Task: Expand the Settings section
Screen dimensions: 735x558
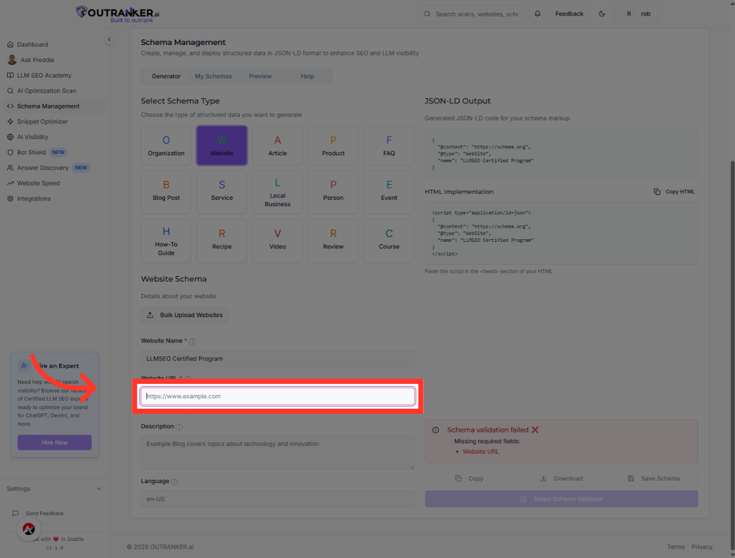Action: point(54,489)
